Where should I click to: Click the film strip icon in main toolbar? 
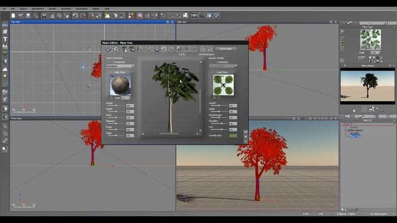point(194,15)
